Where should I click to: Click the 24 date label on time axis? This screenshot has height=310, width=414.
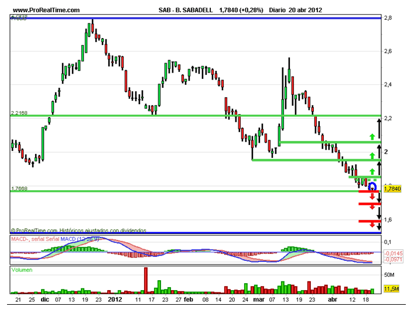[245, 299]
